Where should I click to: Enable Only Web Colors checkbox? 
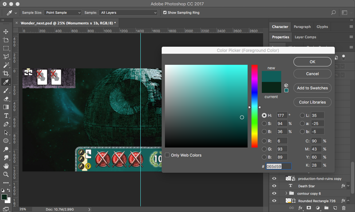click(167, 155)
